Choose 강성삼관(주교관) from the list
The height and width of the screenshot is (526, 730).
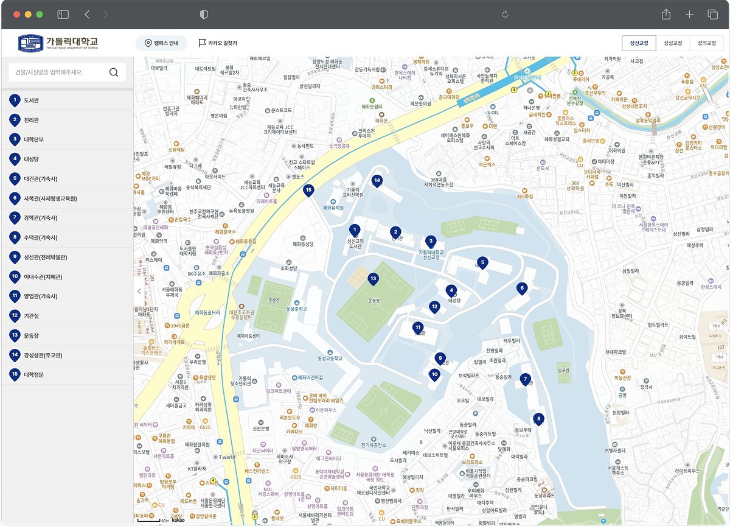pyautogui.click(x=67, y=354)
